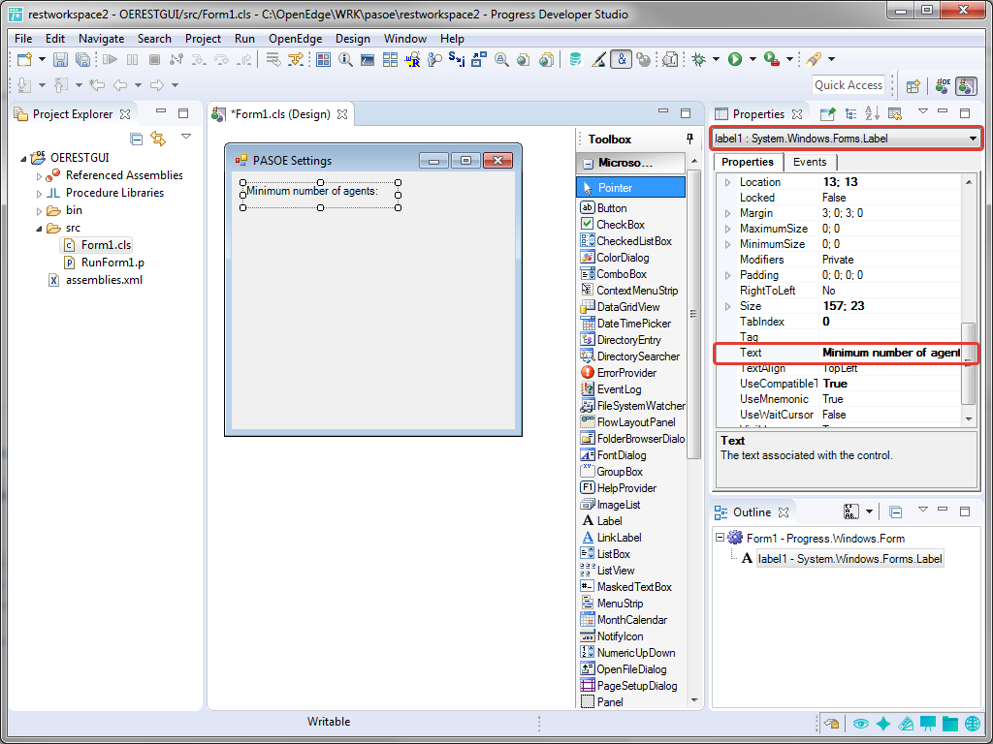993x744 pixels.
Task: Collapse the Form1 node in Outline
Action: 720,538
